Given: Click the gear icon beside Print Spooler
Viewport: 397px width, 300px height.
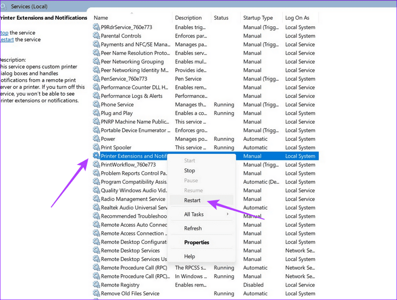Looking at the screenshot, I should [x=96, y=147].
